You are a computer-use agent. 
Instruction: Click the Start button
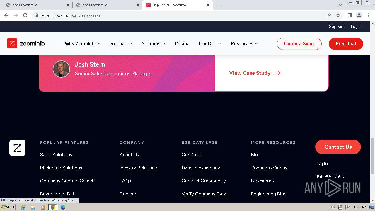pos(8,207)
